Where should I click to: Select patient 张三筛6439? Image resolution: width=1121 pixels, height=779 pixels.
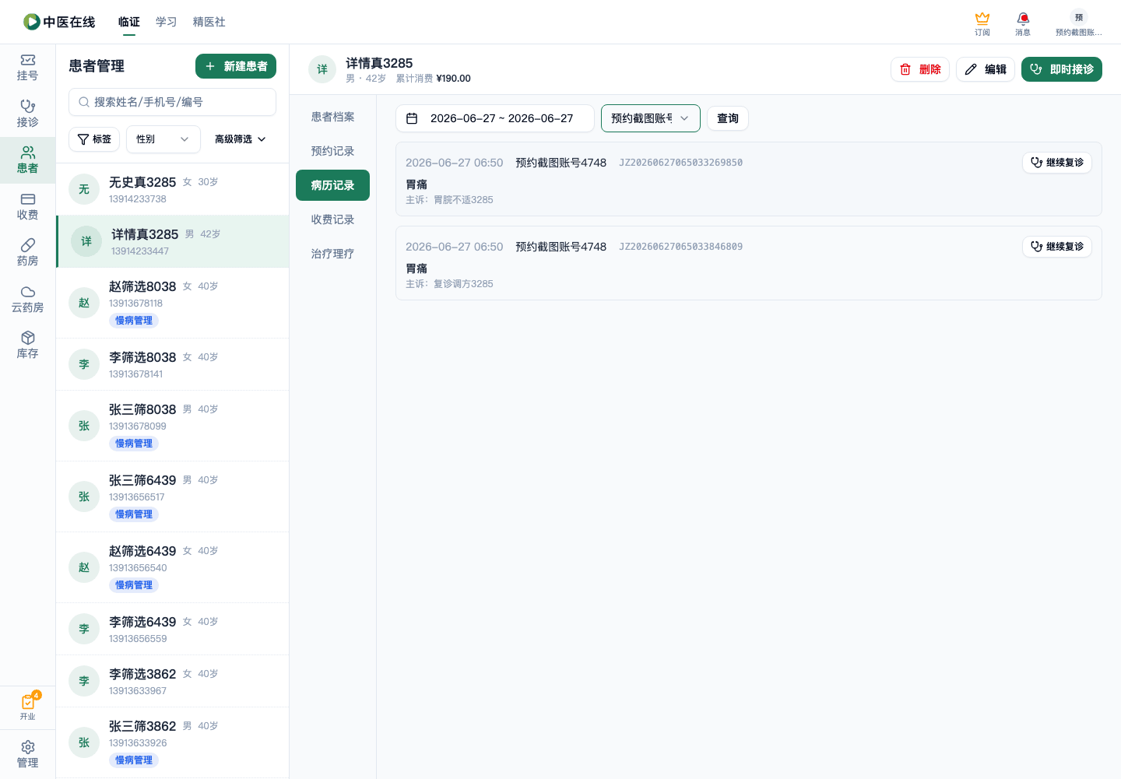(173, 497)
